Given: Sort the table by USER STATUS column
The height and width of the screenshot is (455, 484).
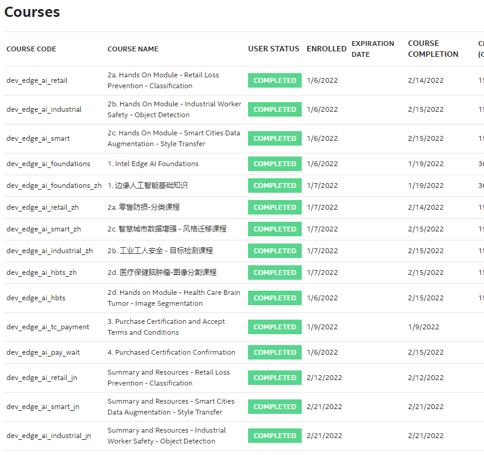Looking at the screenshot, I should click(x=273, y=49).
